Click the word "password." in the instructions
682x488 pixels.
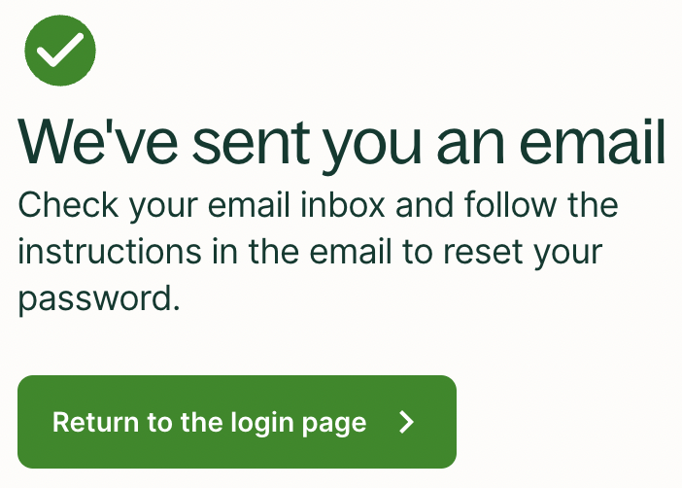click(x=99, y=298)
